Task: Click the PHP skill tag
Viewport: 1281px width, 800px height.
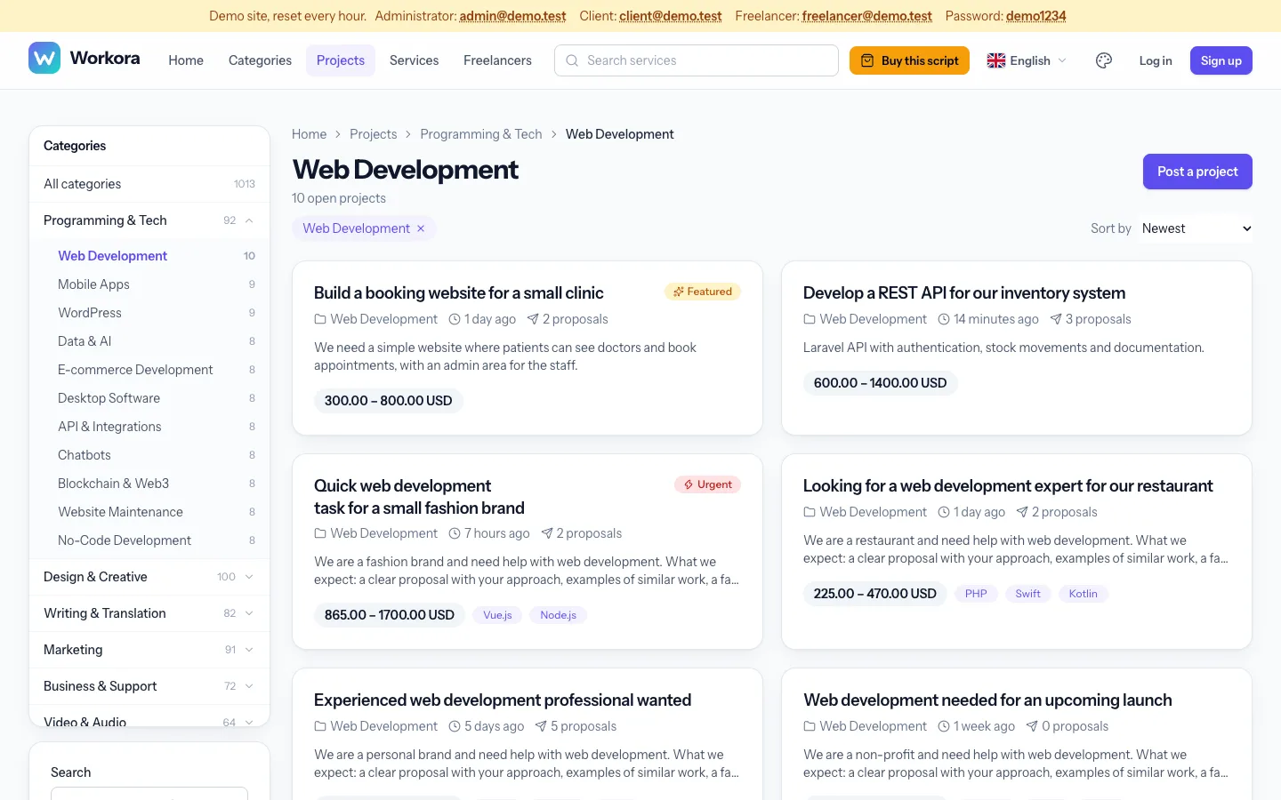Action: (976, 594)
